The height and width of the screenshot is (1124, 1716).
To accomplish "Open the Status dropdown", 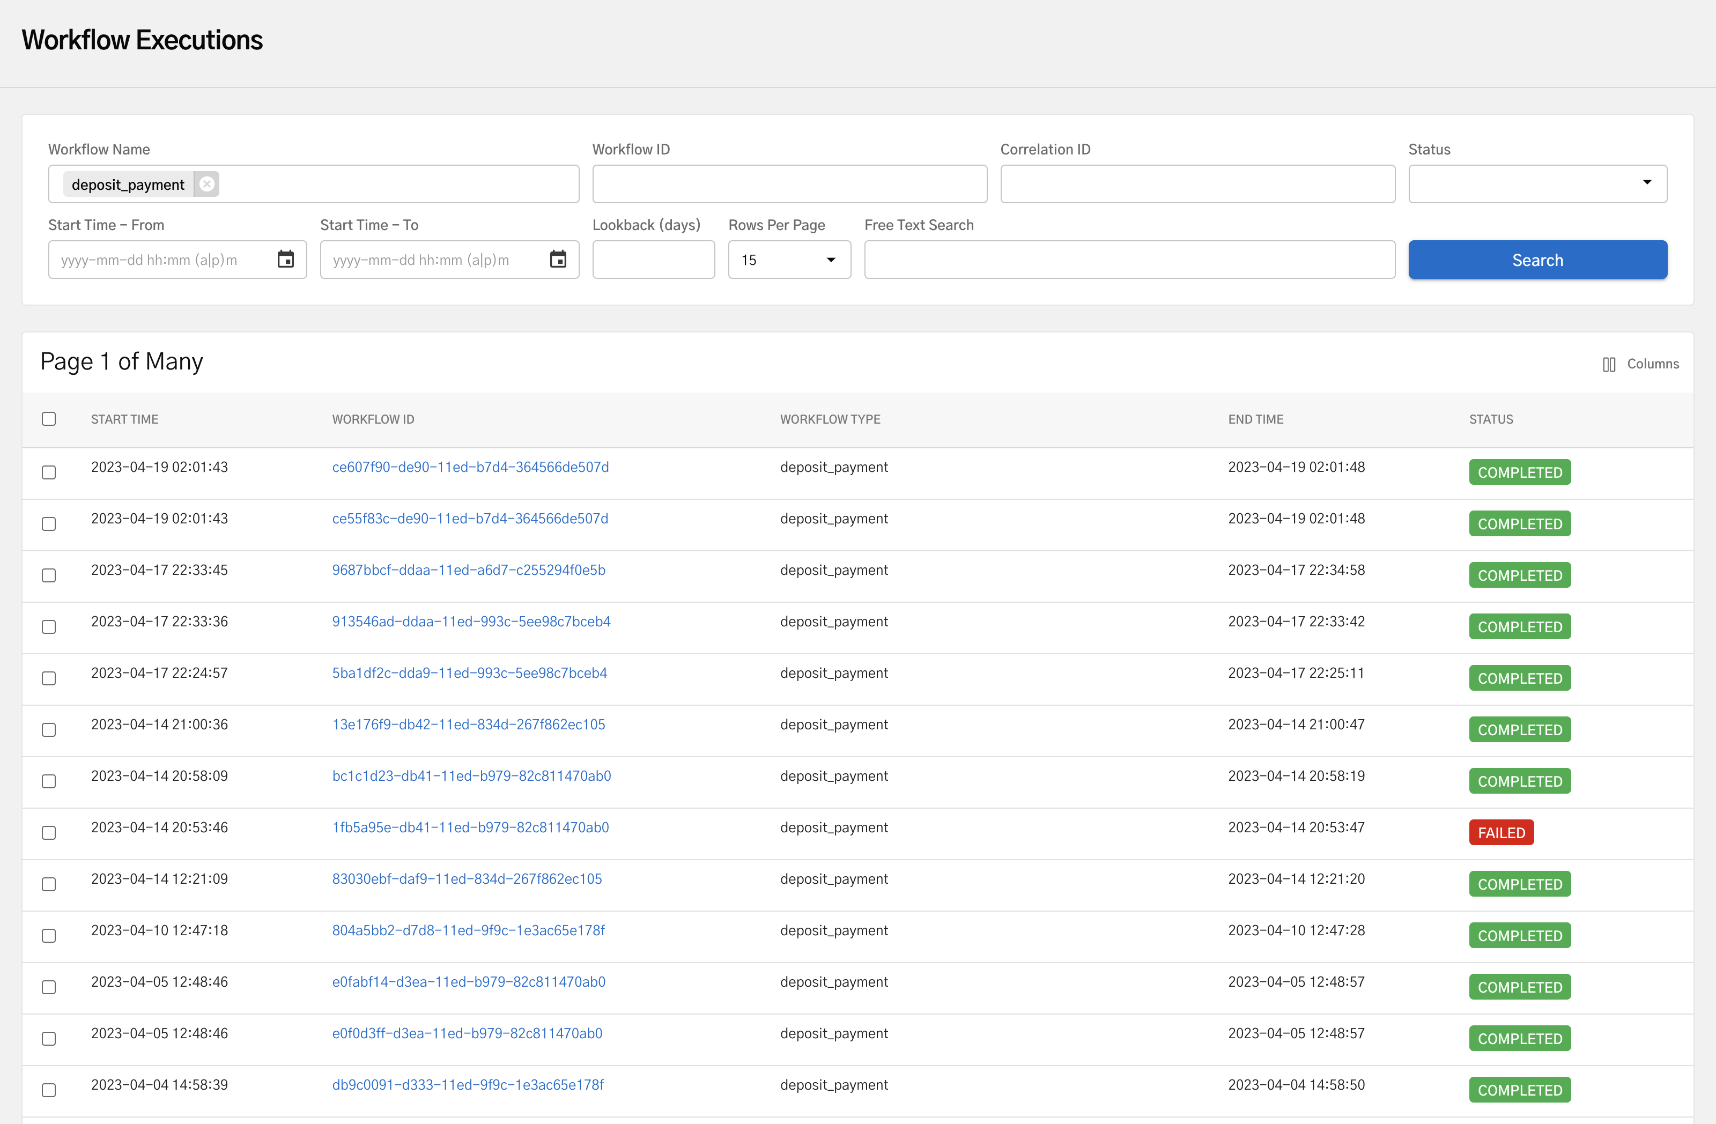I will click(x=1647, y=183).
